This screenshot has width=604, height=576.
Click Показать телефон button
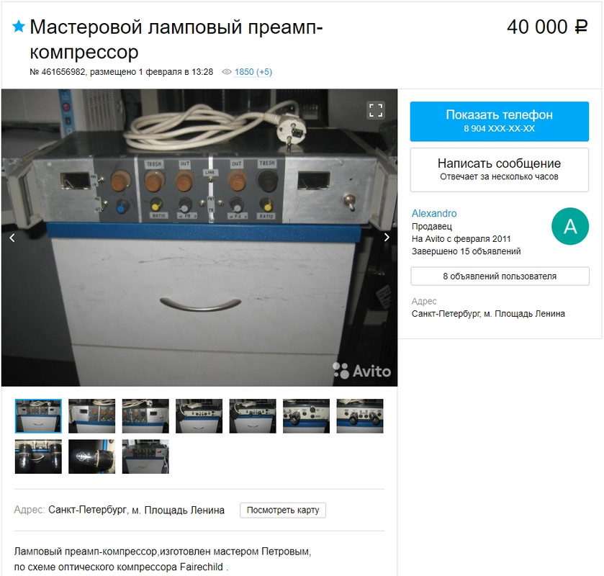point(499,121)
